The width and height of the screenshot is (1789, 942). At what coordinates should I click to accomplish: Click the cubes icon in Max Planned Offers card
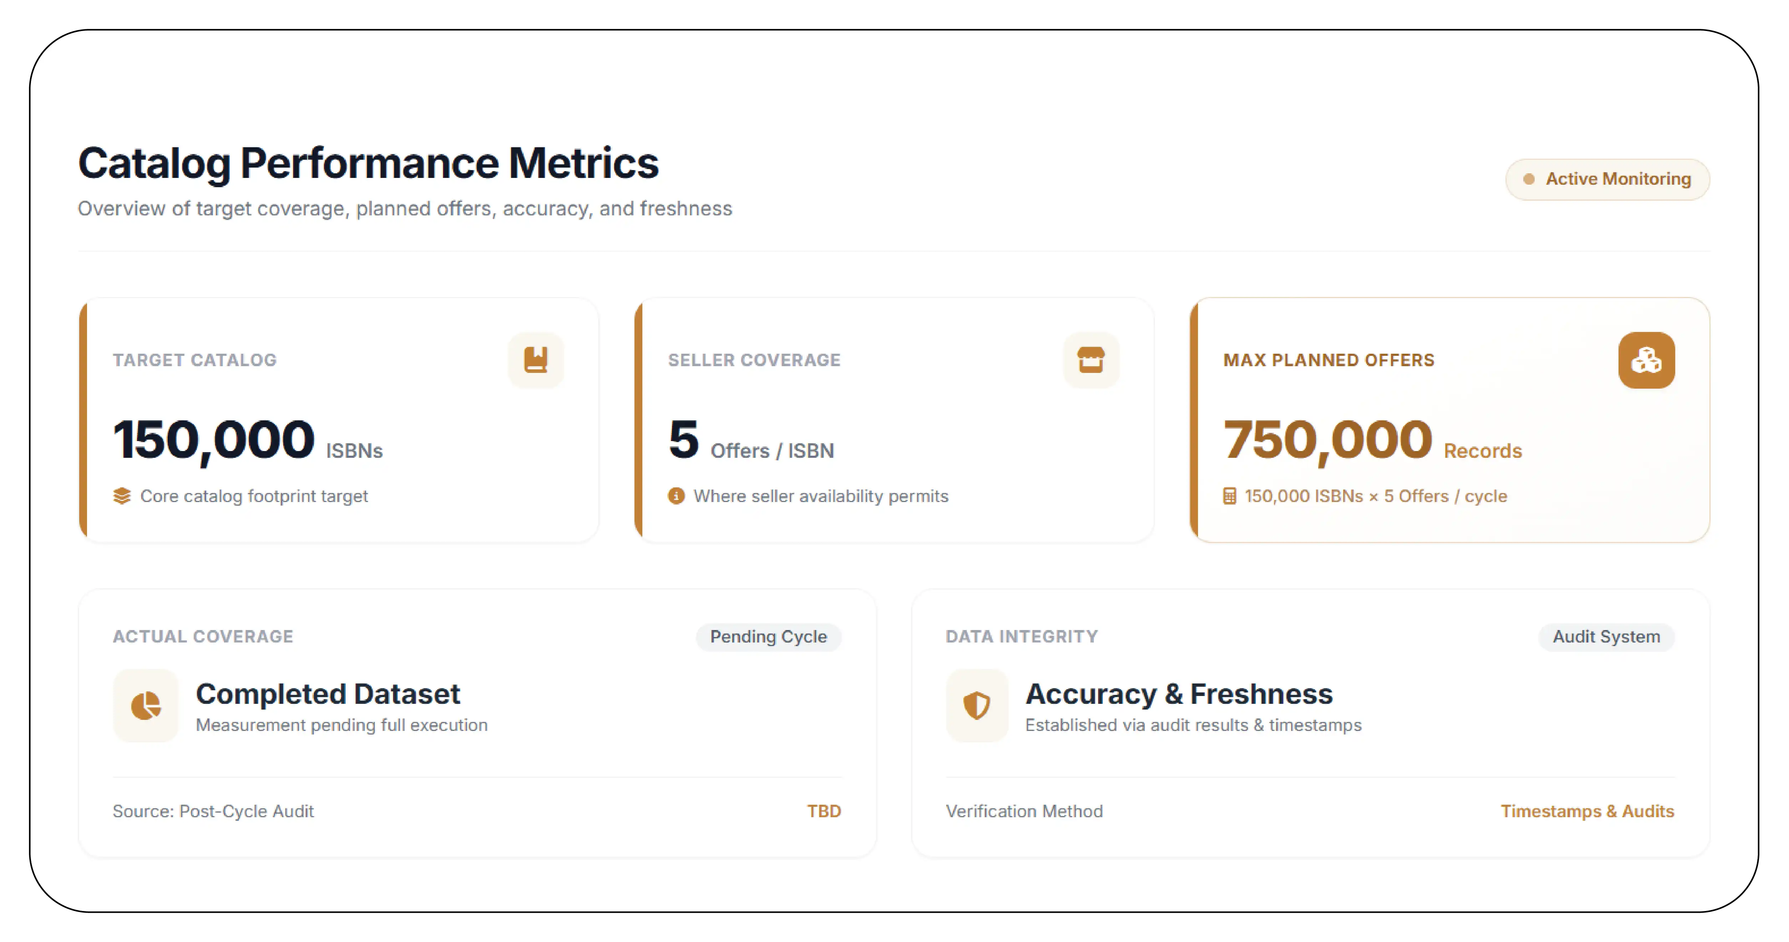[x=1646, y=360]
